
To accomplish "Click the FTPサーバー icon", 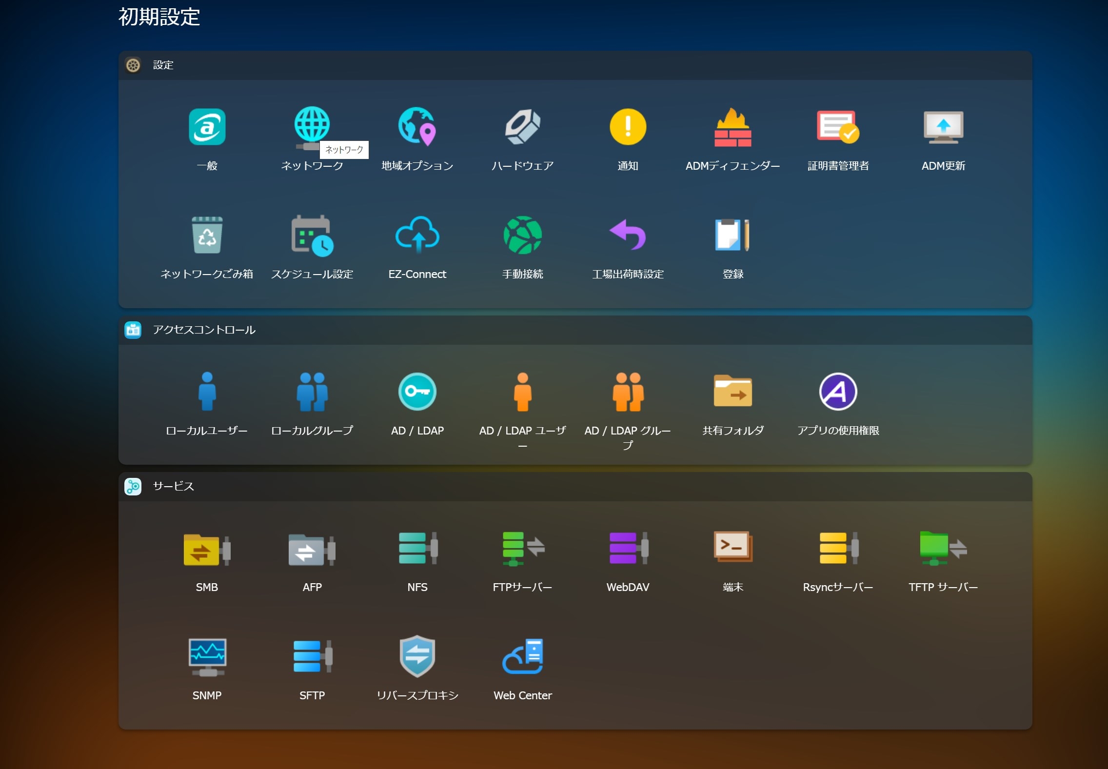I will pyautogui.click(x=522, y=549).
